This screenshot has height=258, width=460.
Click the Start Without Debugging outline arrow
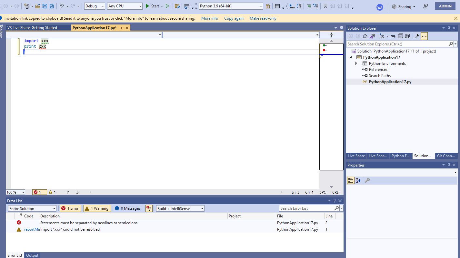(x=167, y=6)
